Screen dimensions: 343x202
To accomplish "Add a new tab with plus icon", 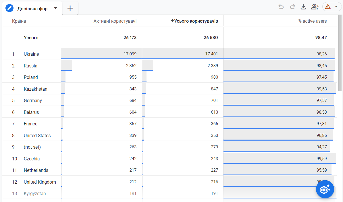I will coord(70,8).
